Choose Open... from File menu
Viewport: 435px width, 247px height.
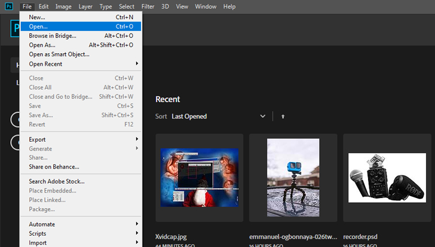pyautogui.click(x=81, y=26)
